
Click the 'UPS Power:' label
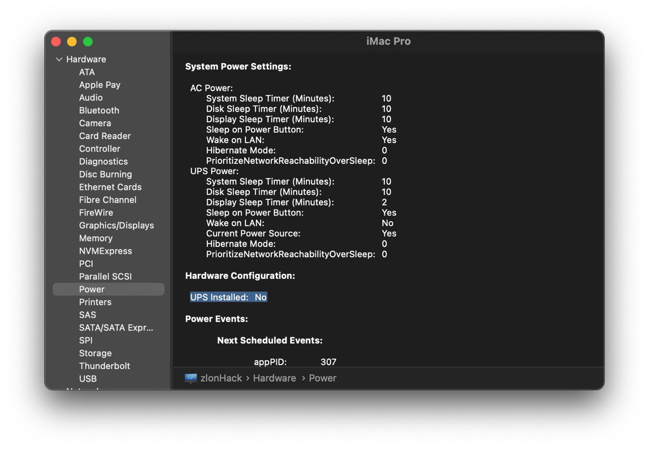(x=214, y=171)
